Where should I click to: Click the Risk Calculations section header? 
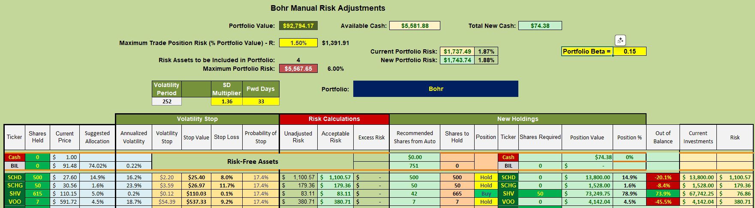[334, 119]
